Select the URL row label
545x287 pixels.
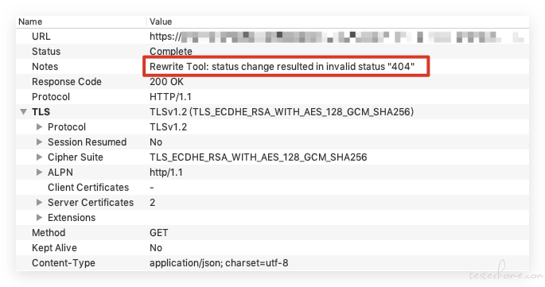41,37
